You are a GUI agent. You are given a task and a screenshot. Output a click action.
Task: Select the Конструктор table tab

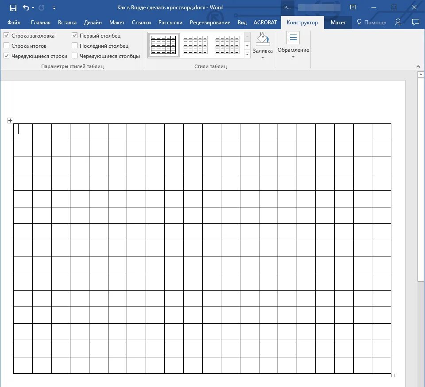(302, 23)
